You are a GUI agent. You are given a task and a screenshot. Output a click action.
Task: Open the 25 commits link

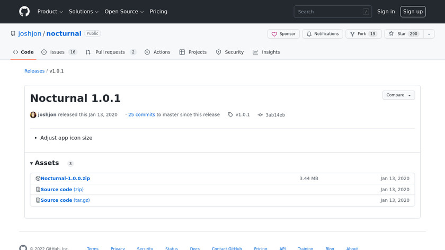(x=141, y=114)
